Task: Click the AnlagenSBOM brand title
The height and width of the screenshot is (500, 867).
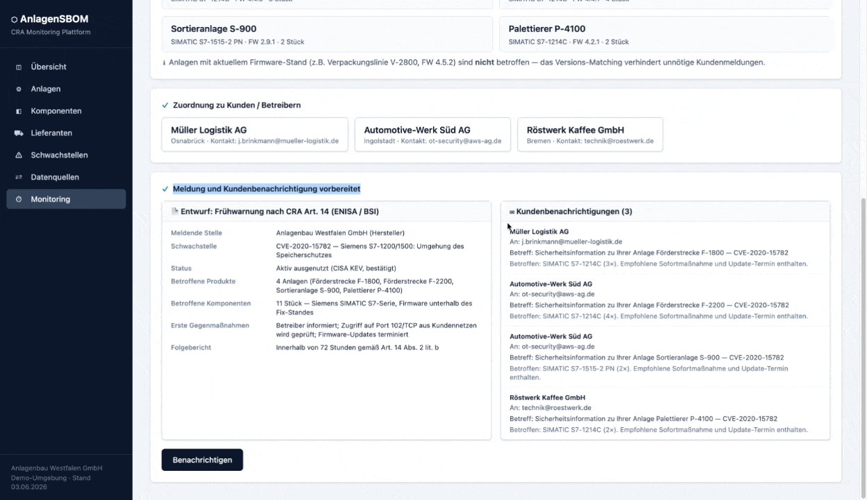Action: (54, 19)
